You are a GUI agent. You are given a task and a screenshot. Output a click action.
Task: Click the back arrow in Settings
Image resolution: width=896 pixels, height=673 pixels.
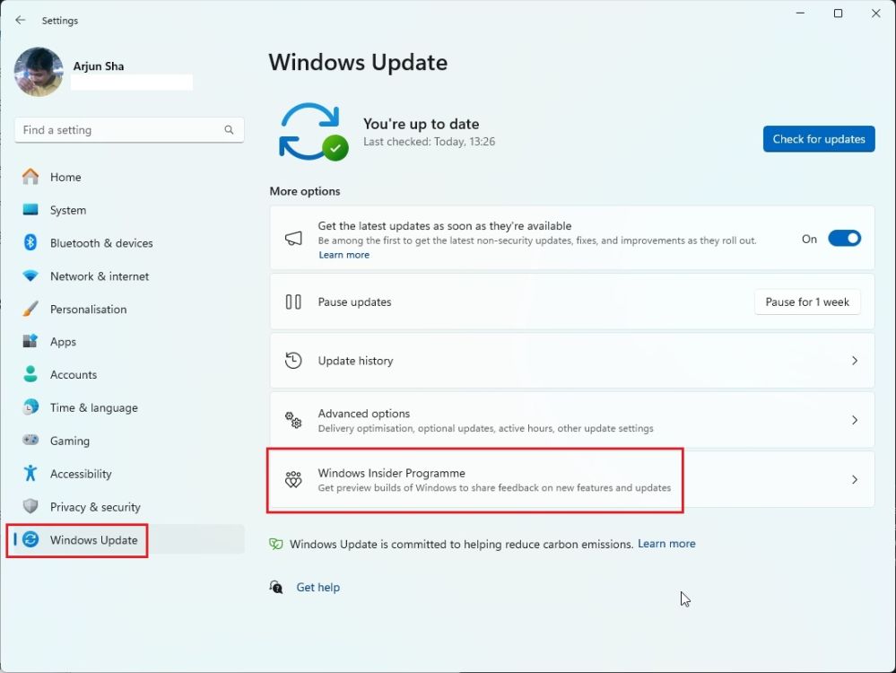[21, 20]
